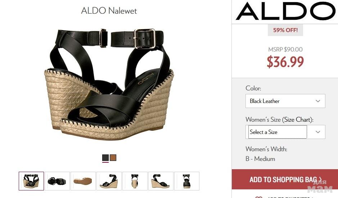Select the black color swatch
The height and width of the screenshot is (198, 338).
[x=105, y=158]
